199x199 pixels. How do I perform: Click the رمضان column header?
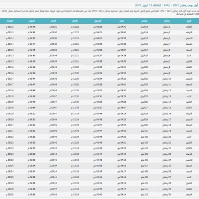[166, 21]
